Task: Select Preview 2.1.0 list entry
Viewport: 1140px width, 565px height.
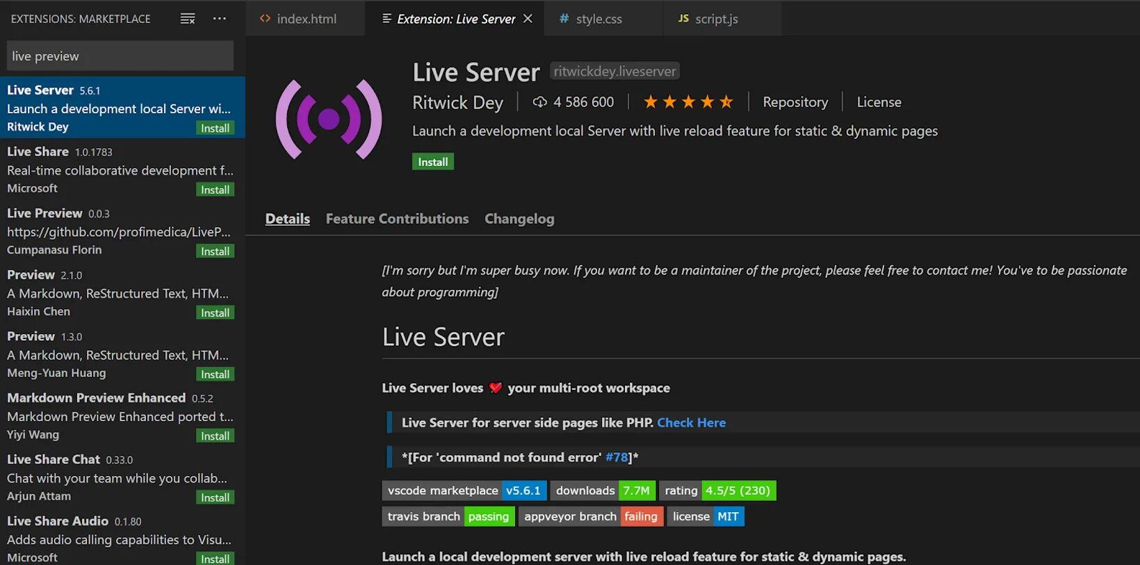Action: click(122, 293)
